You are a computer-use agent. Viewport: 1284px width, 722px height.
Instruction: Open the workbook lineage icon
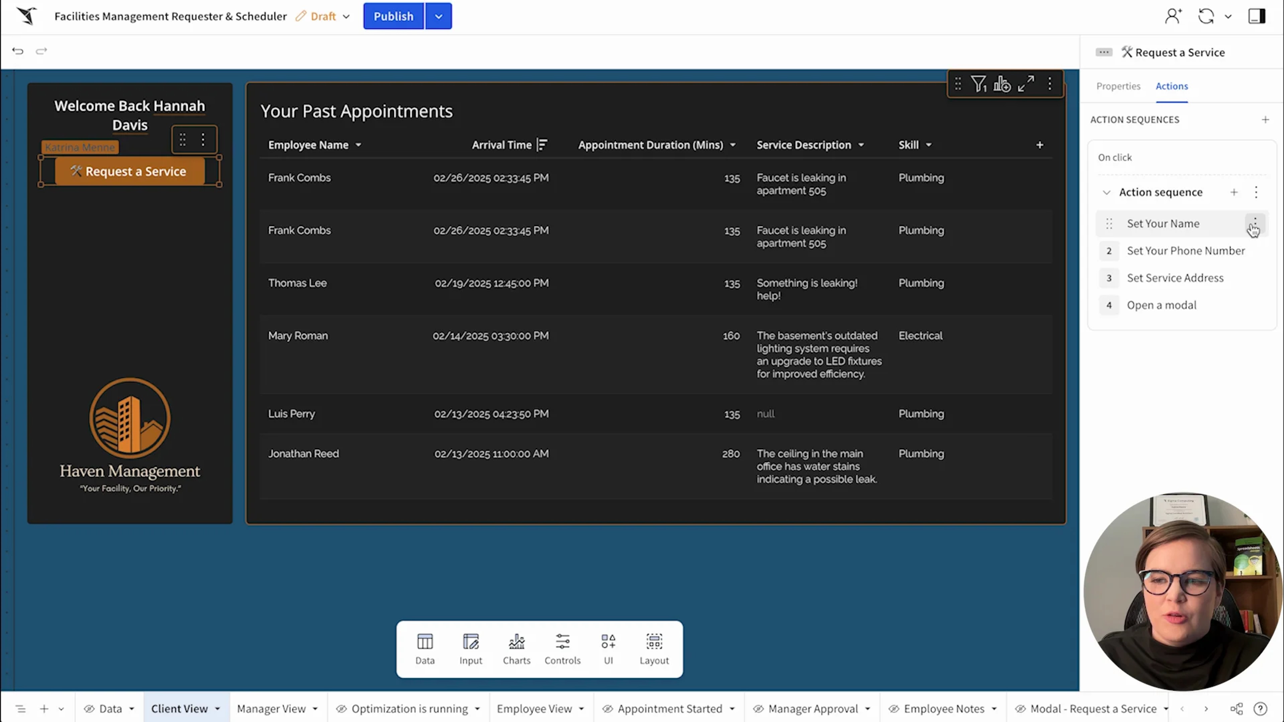tap(1236, 709)
